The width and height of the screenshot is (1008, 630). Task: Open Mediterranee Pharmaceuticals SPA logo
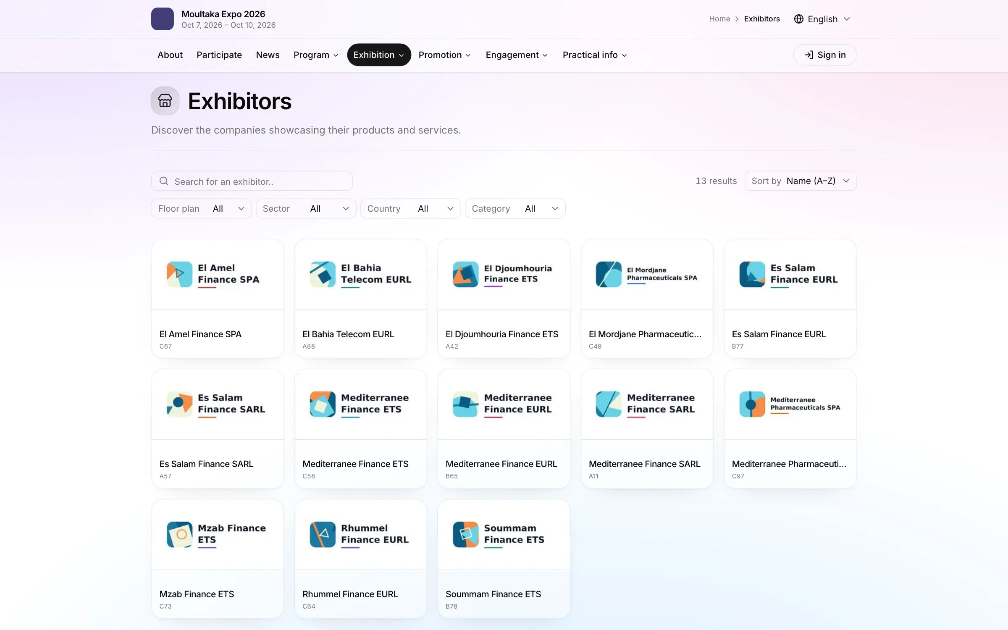(x=790, y=404)
